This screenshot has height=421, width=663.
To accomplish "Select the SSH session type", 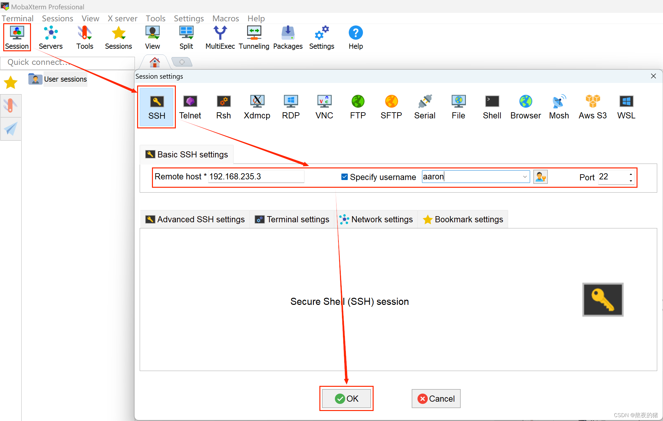I will tap(157, 107).
